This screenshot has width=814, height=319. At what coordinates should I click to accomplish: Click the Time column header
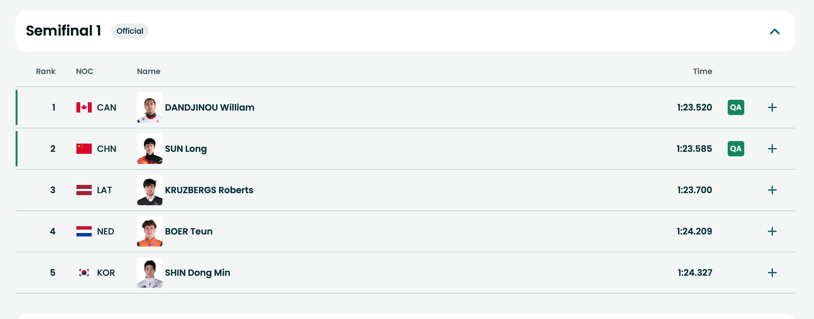coord(702,71)
